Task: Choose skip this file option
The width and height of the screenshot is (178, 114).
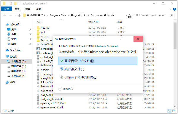Action: coord(72,69)
